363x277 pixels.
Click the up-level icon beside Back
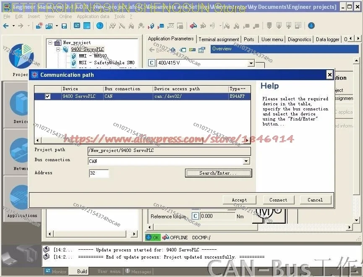coord(173,50)
